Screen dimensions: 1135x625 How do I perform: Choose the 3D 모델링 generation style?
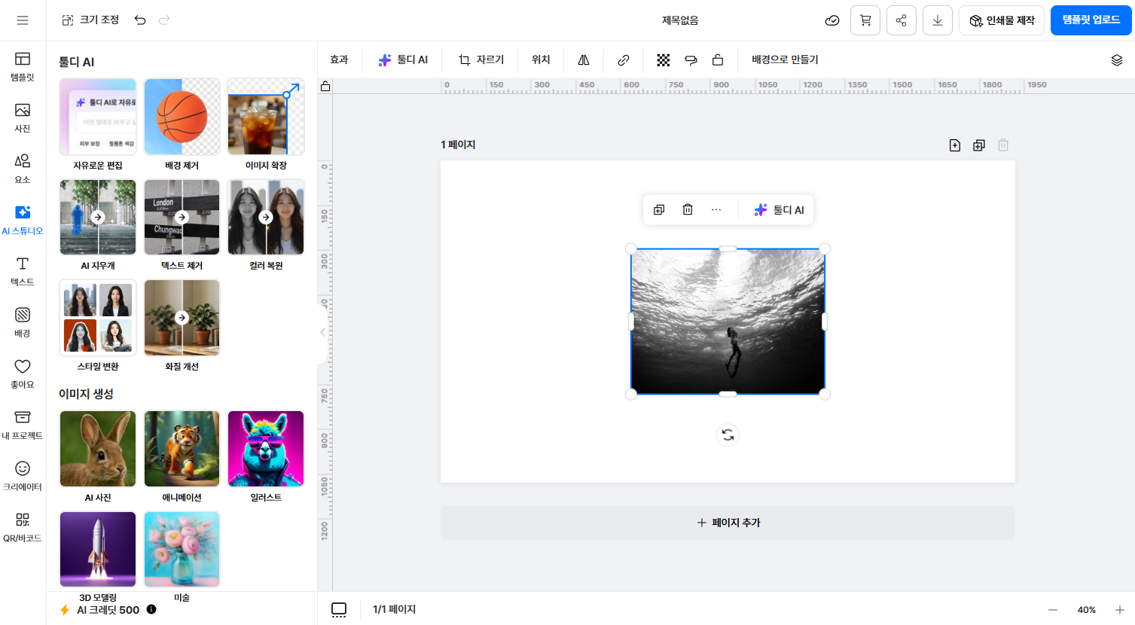coord(98,557)
